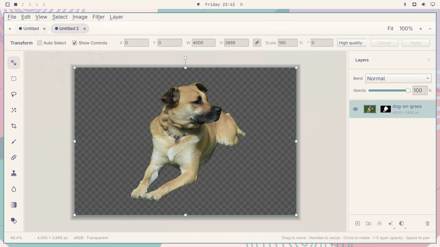Click the Scale percentage field
The width and height of the screenshot is (440, 247).
[x=287, y=43]
